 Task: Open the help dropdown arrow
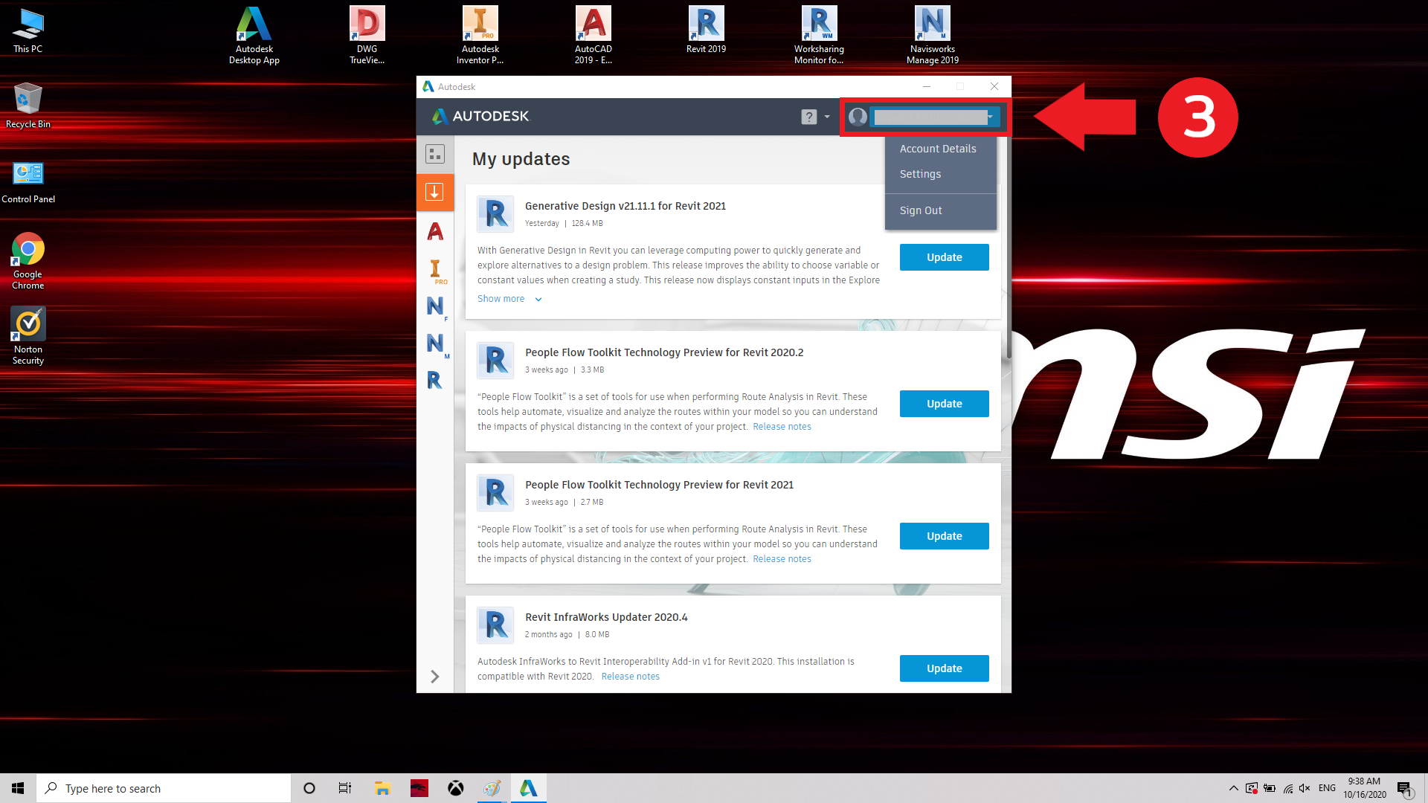coord(826,117)
